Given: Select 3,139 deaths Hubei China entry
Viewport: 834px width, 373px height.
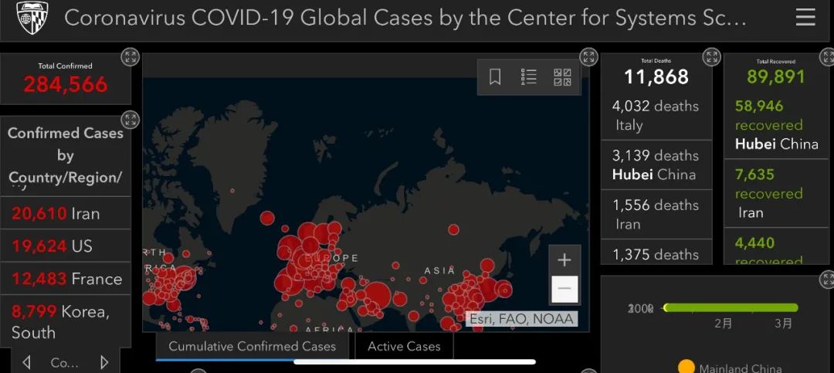Looking at the screenshot, I should tap(656, 165).
